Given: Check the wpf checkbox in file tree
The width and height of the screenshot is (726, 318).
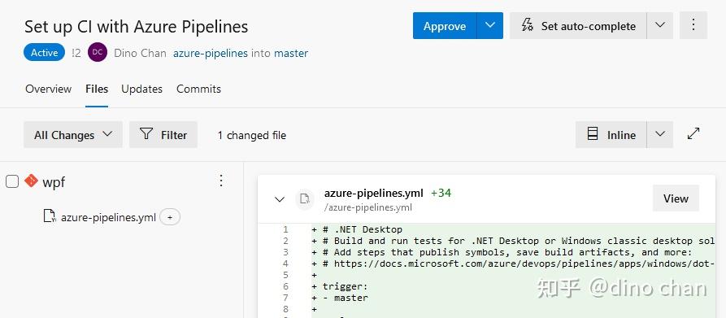Looking at the screenshot, I should [x=12, y=181].
